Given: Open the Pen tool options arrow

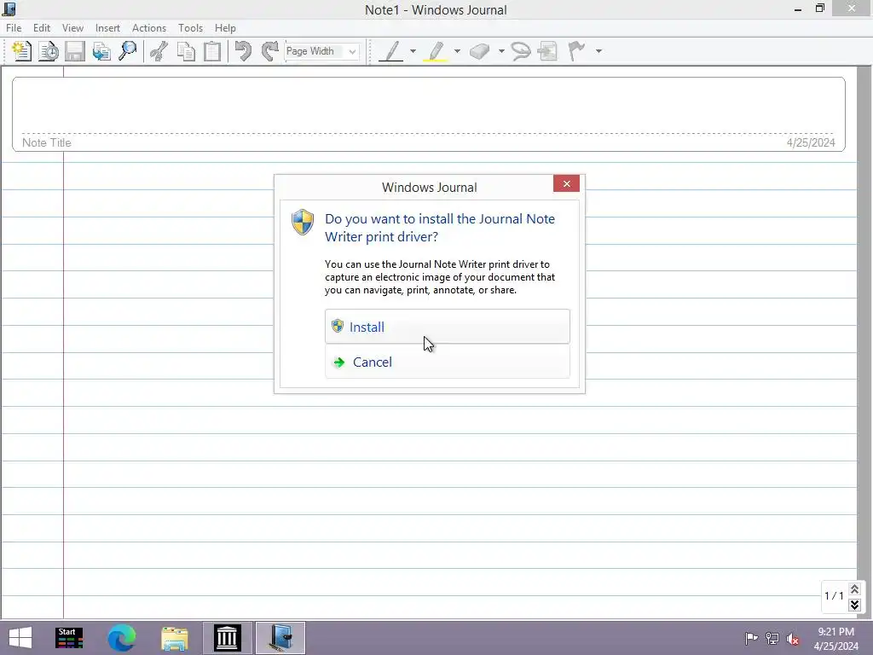Looking at the screenshot, I should (413, 51).
